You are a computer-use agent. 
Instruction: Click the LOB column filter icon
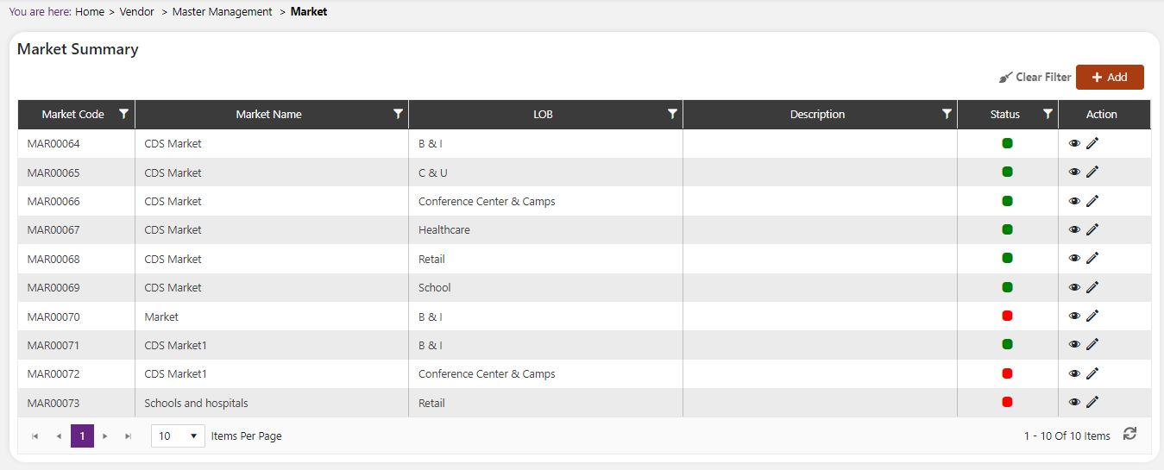[672, 114]
